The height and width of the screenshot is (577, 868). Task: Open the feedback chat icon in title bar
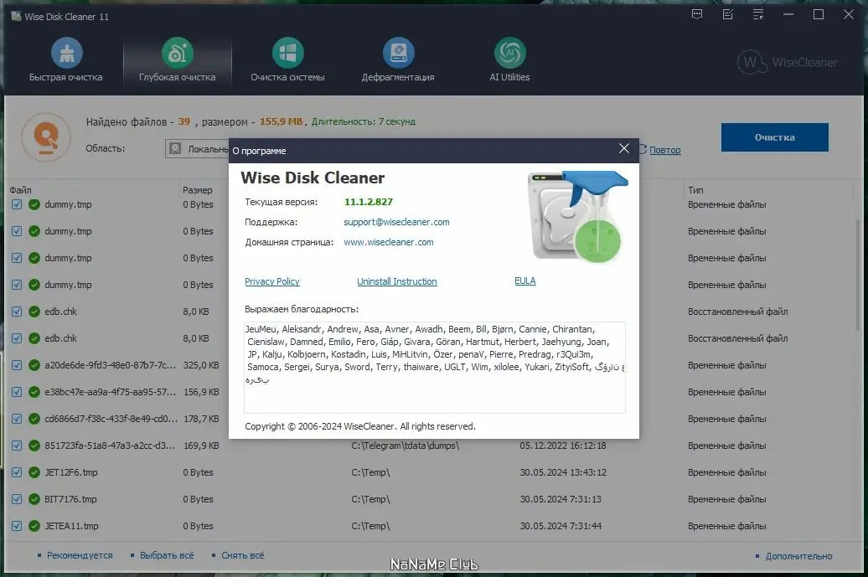[697, 14]
